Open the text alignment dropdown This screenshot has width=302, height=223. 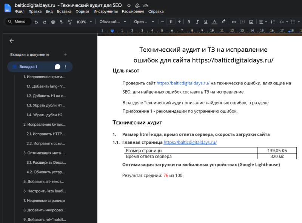click(263, 22)
